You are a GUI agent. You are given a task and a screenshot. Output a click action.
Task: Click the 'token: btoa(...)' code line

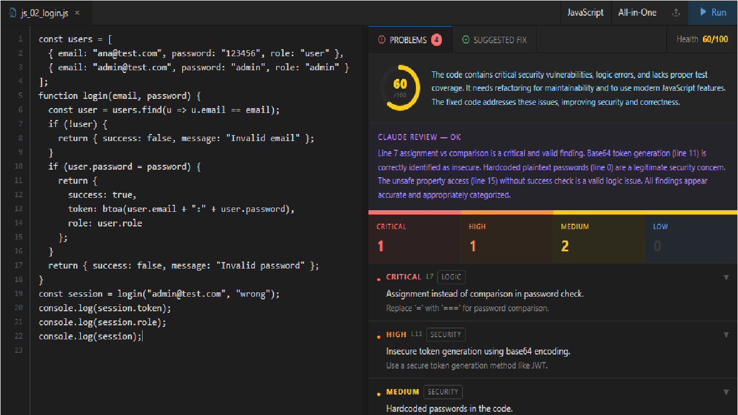181,209
